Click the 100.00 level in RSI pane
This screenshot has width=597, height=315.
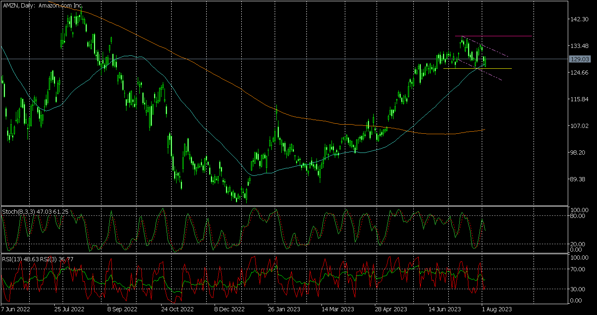click(x=579, y=258)
